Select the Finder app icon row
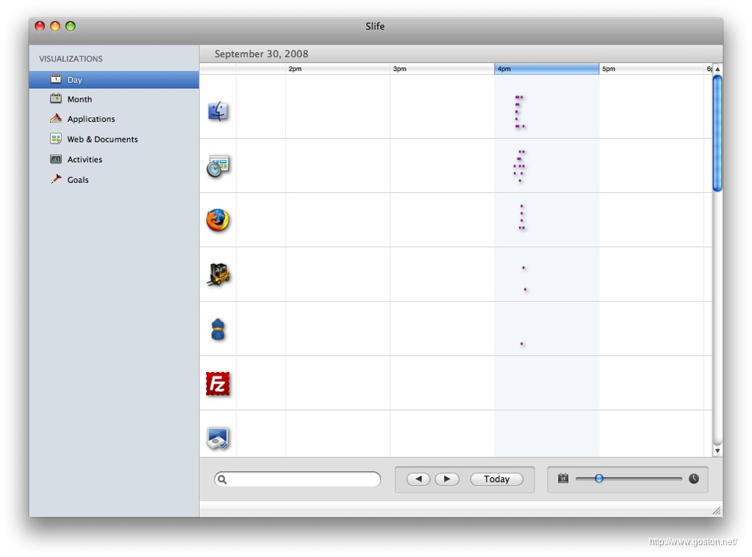The image size is (752, 557). (217, 112)
